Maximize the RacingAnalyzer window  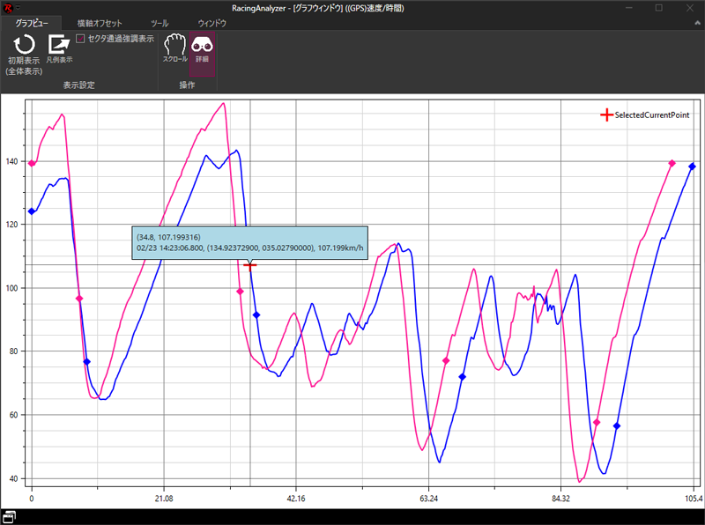point(658,7)
